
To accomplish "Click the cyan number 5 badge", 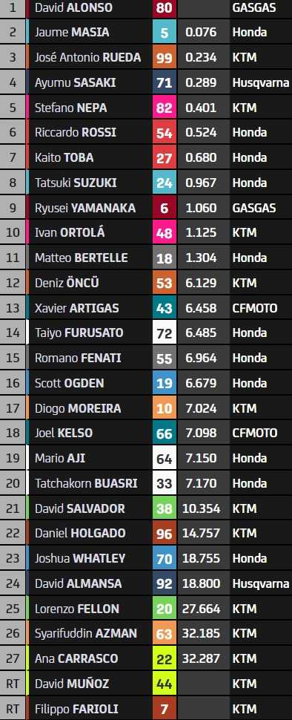I will click(x=164, y=32).
